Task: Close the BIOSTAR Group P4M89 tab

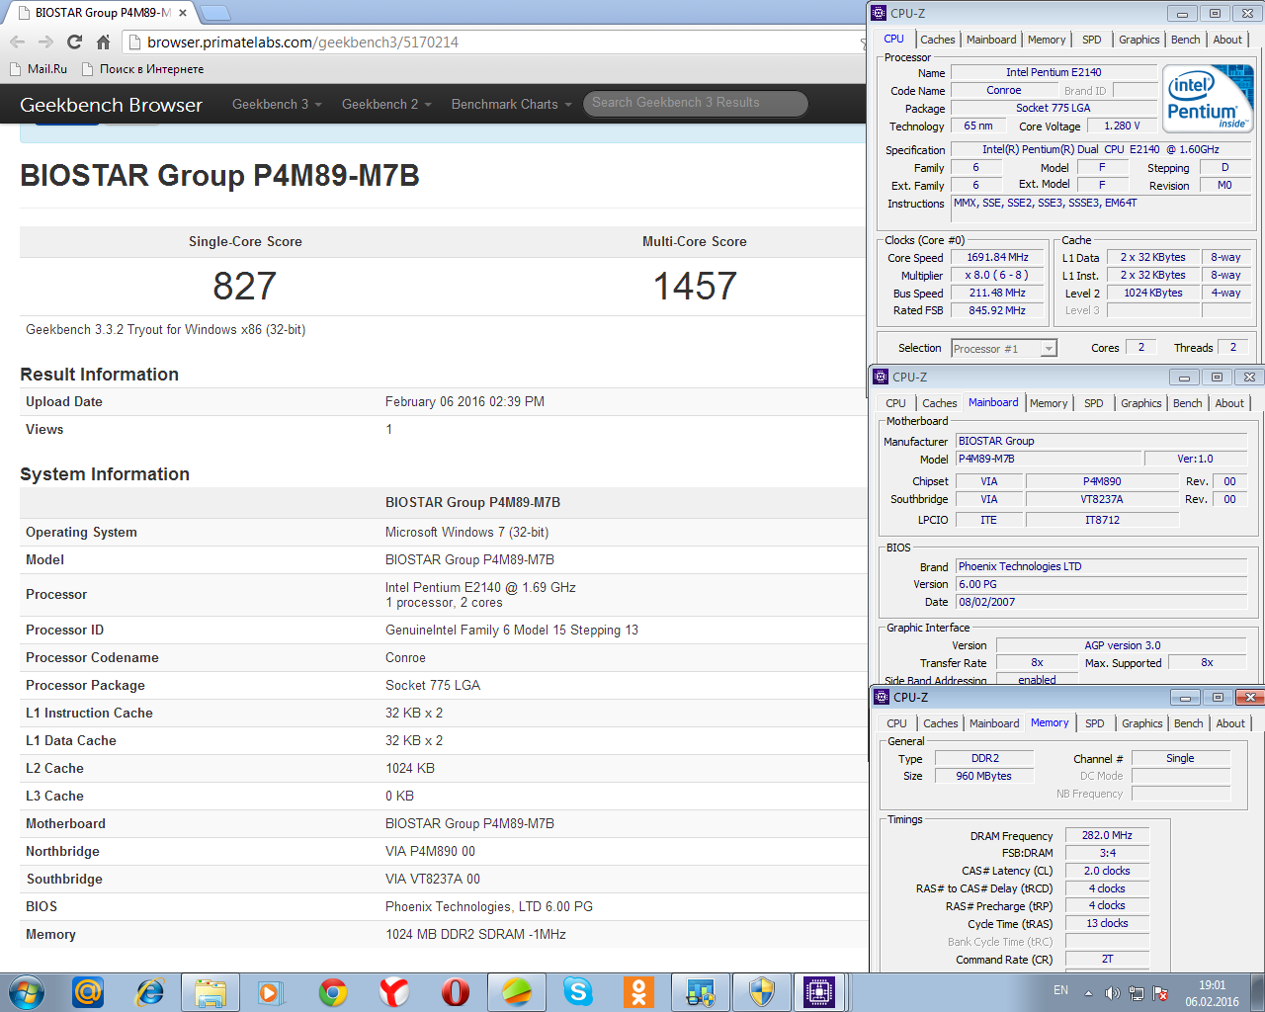Action: pos(183,13)
